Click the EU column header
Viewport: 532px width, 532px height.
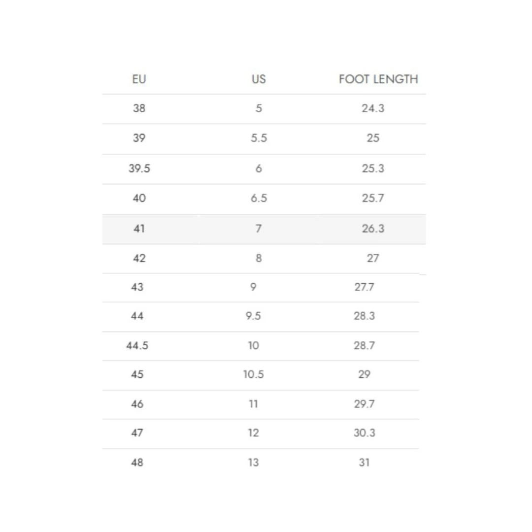tap(139, 79)
